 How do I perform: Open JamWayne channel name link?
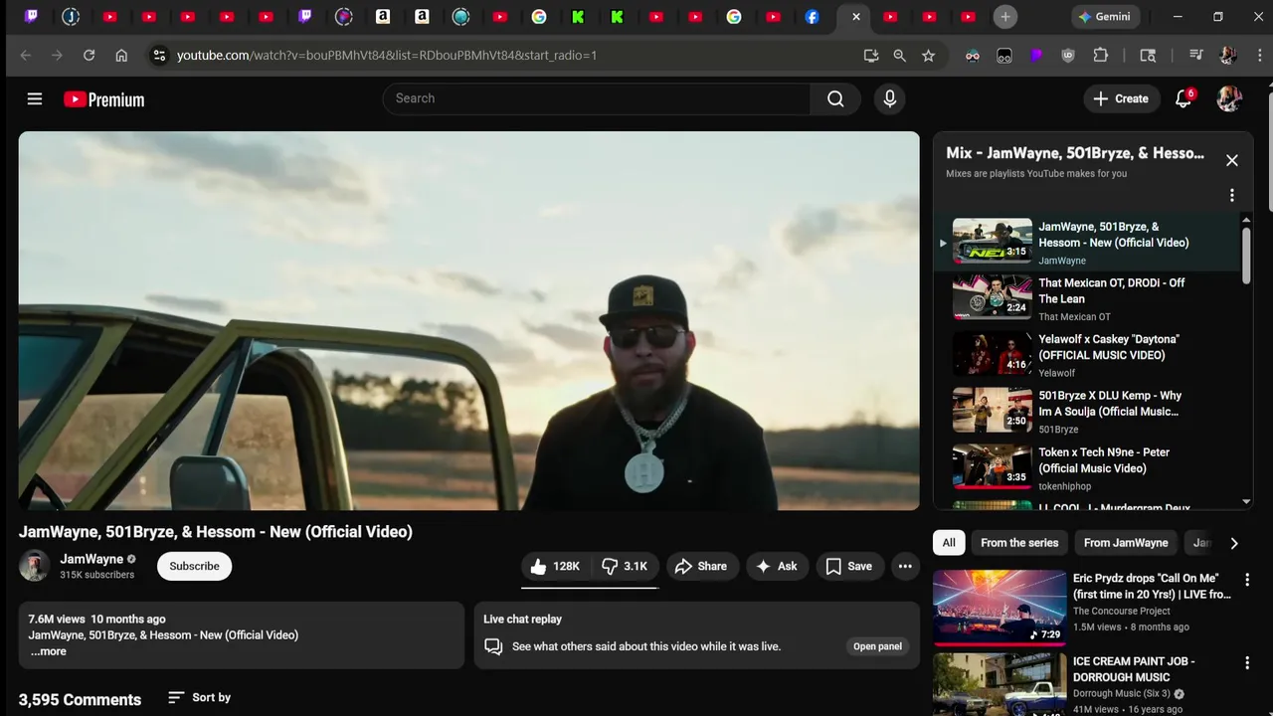coord(91,559)
